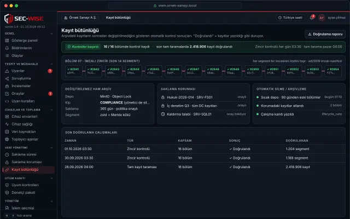Screen dimensions: 350x219
Task: Select Kayıt bütünlüğü in sidebar
Action: pos(28,170)
